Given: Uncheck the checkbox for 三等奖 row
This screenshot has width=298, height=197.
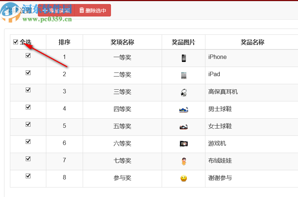Looking at the screenshot, I should [28, 90].
